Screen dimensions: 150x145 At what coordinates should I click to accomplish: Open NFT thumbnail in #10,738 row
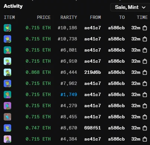pyautogui.click(x=7, y=39)
